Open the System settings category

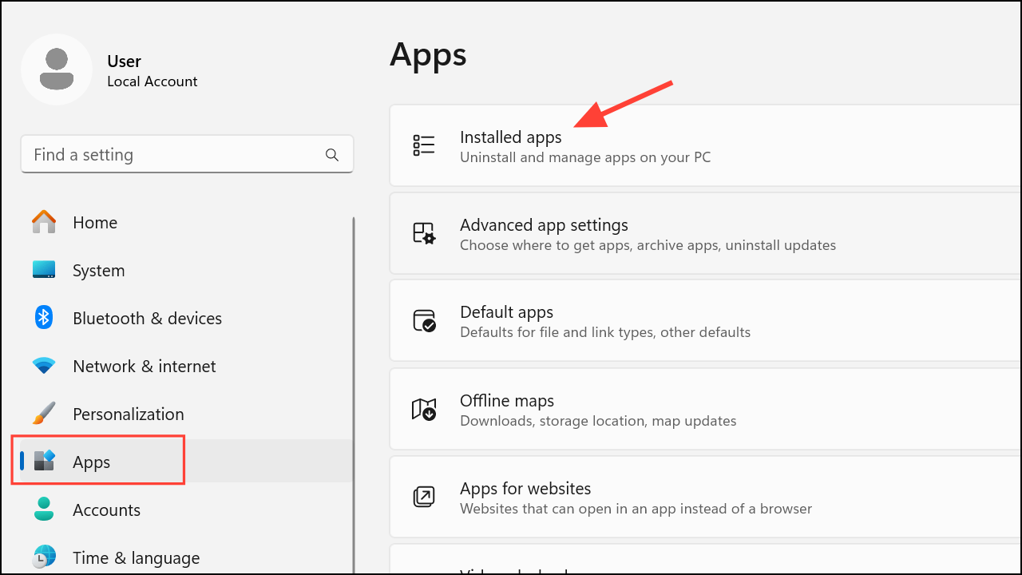tap(98, 271)
